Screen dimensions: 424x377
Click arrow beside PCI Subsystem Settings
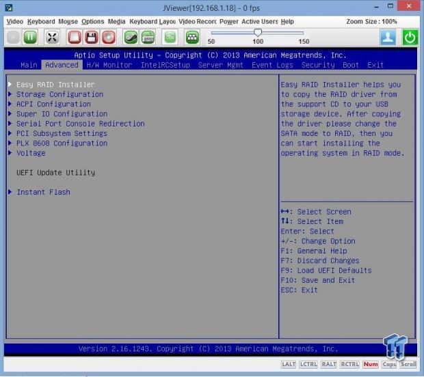(x=10, y=133)
